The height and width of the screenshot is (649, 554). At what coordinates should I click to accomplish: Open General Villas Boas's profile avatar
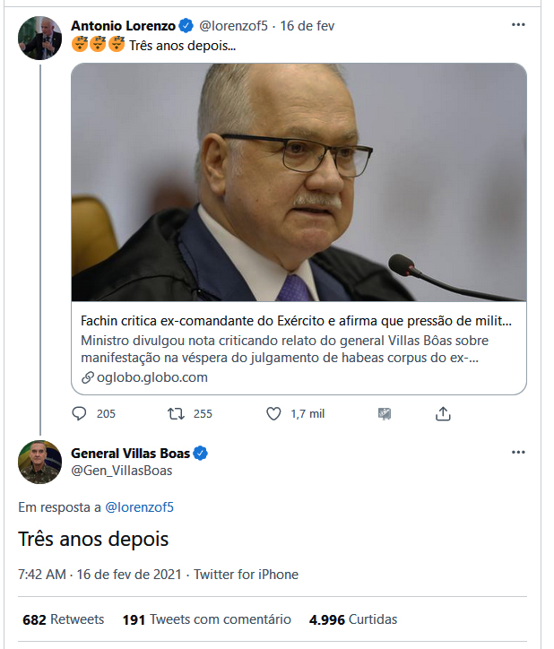click(40, 462)
